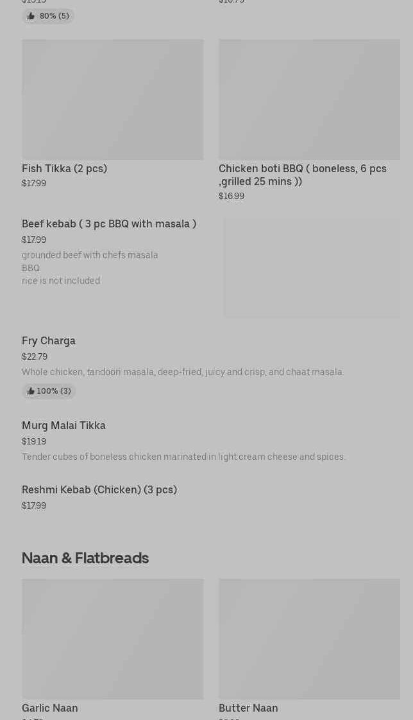Open the Fish Tikka item photo
The width and height of the screenshot is (413, 720).
coord(112,100)
